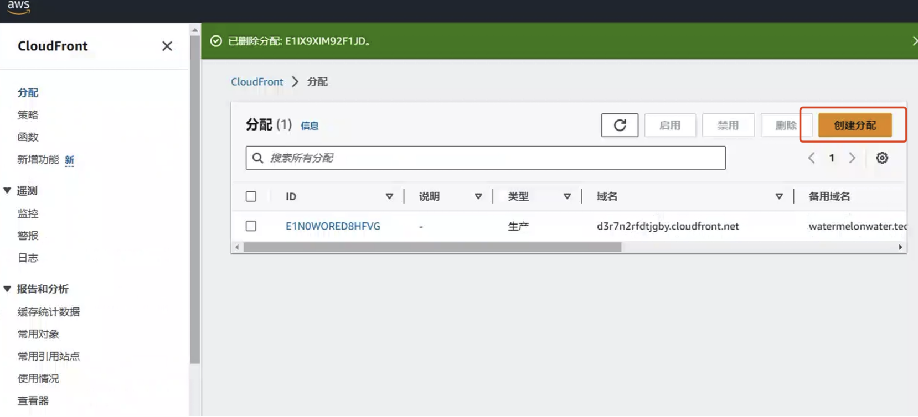Refresh the distributions list
Image resolution: width=918 pixels, height=417 pixels.
620,126
